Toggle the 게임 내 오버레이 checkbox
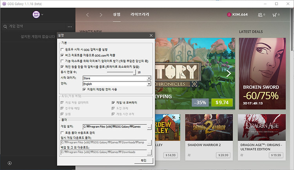 [x=113, y=103]
